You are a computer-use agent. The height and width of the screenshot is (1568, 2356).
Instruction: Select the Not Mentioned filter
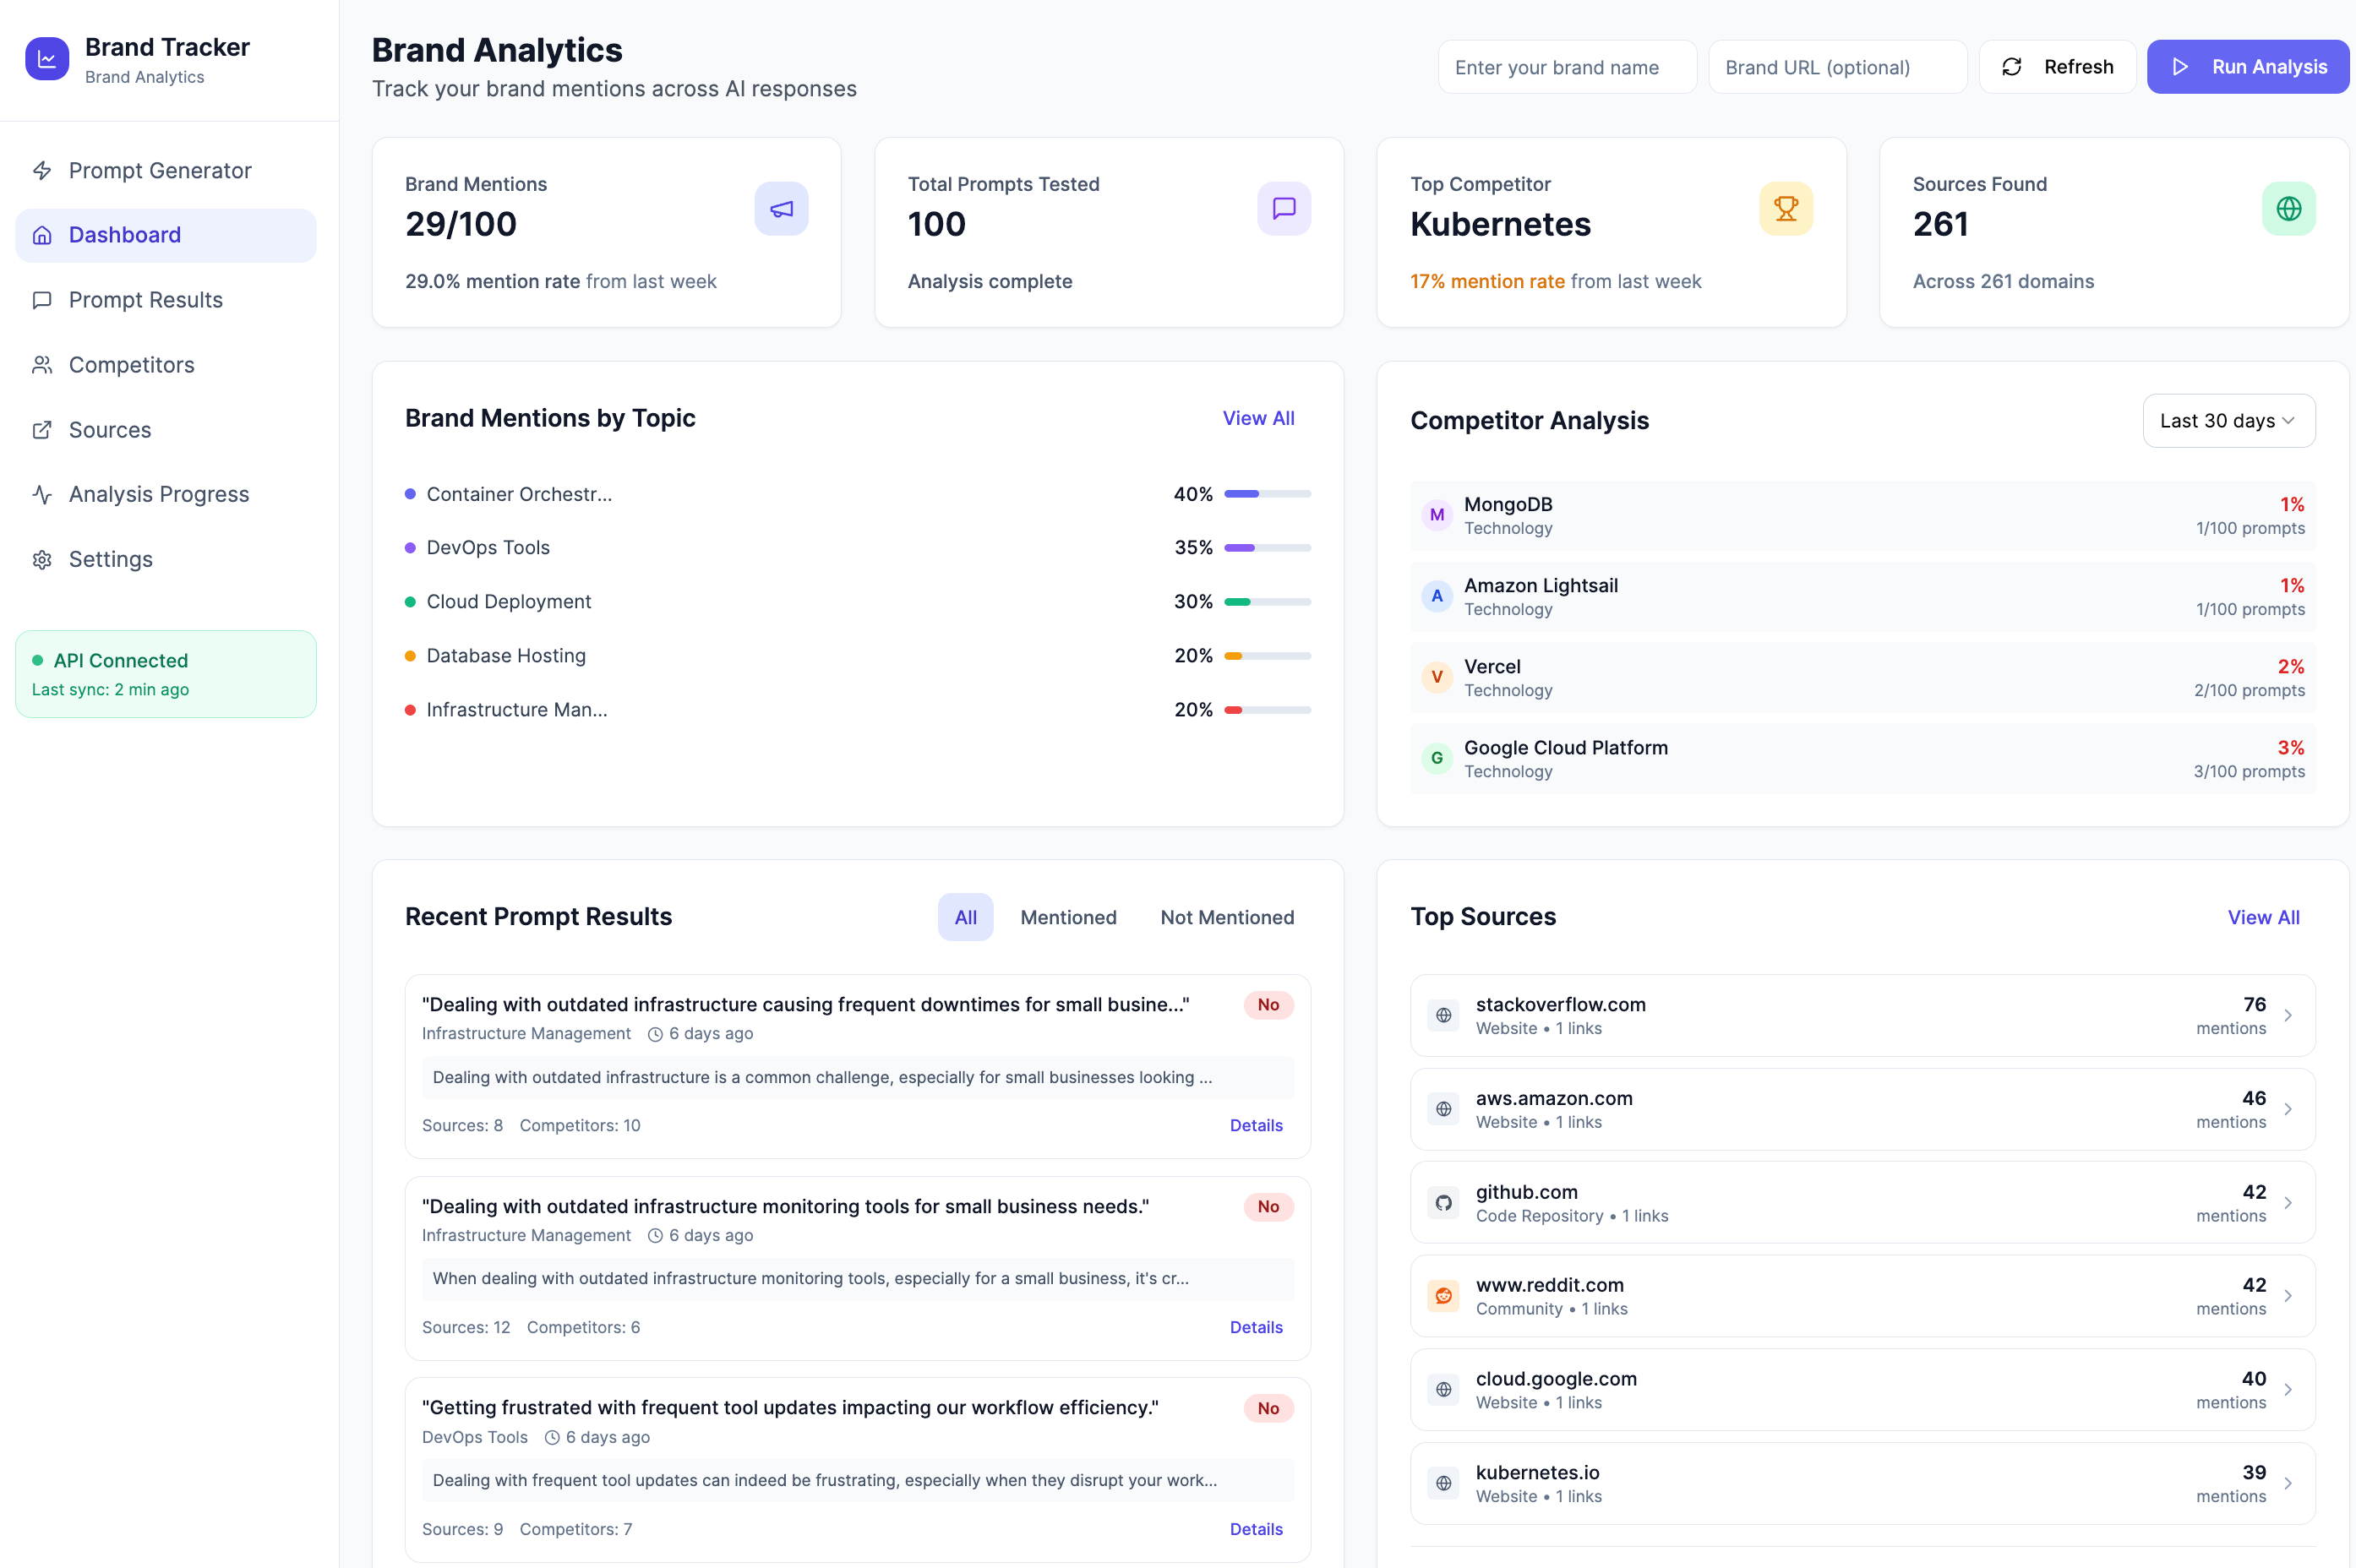(x=1226, y=917)
